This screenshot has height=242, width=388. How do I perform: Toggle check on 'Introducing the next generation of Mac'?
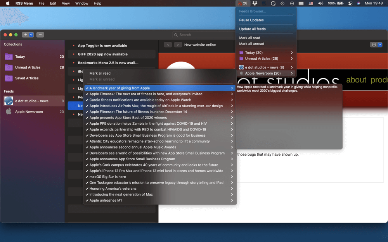tap(87, 195)
